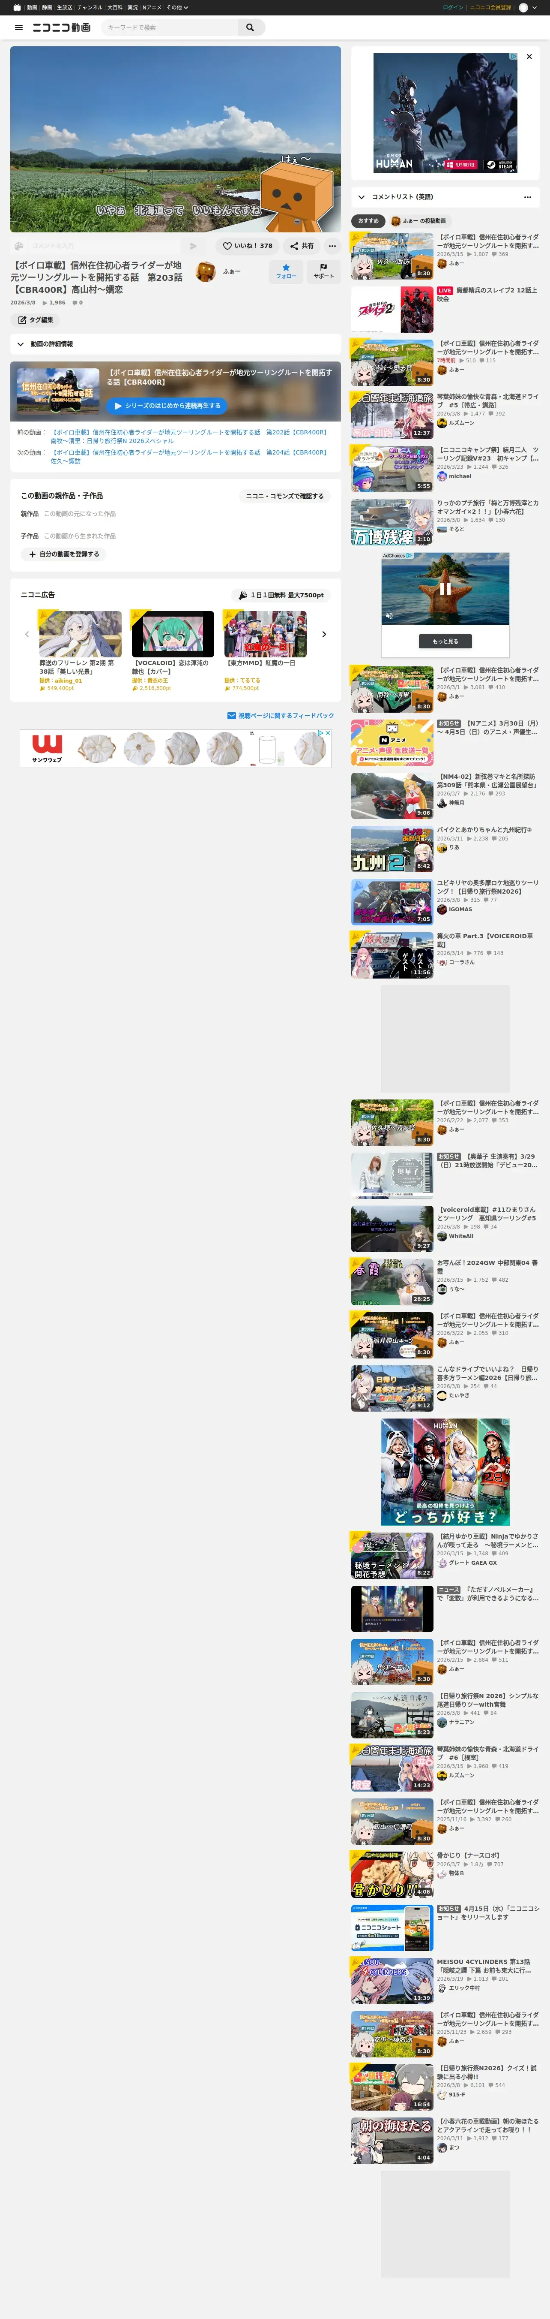
Task: Open the チャンネル top menu item
Action: point(90,7)
